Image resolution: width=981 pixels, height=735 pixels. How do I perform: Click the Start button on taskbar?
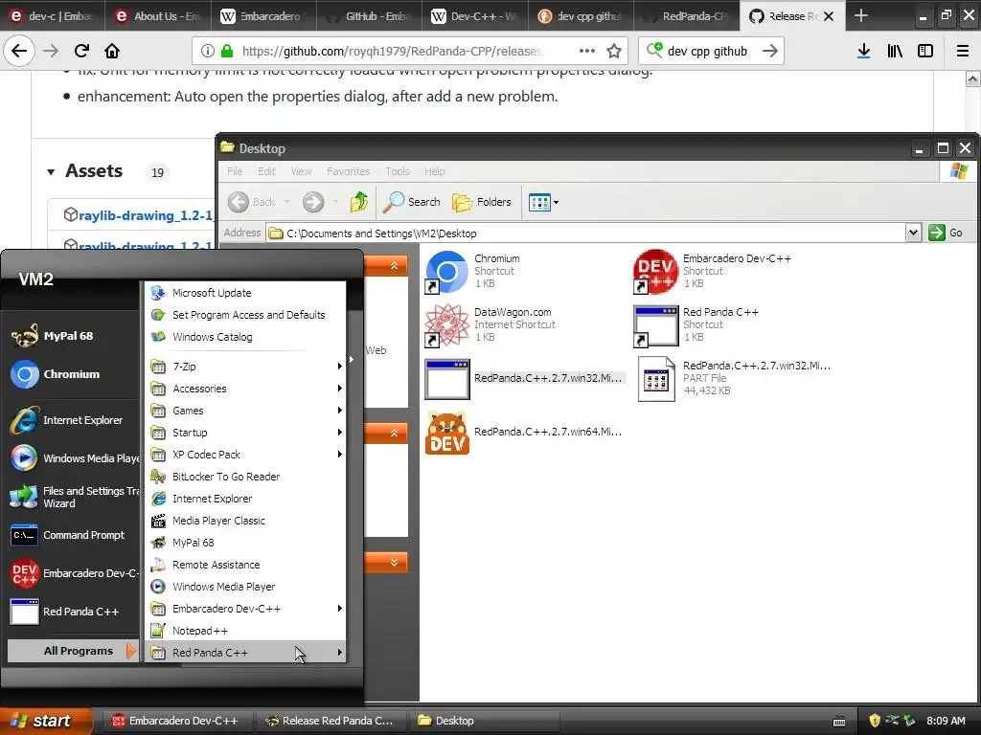point(45,721)
